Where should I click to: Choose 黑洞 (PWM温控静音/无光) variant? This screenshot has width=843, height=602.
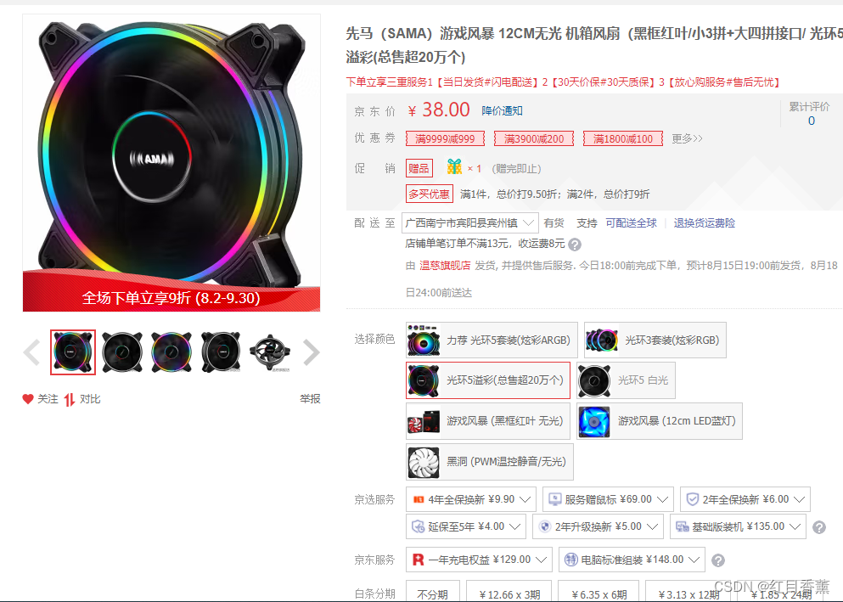point(489,462)
